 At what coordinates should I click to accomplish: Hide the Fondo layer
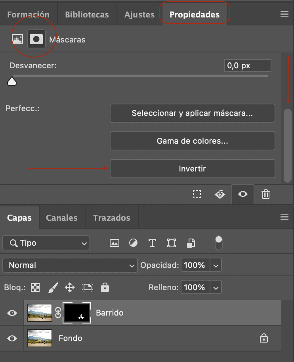coord(12,339)
